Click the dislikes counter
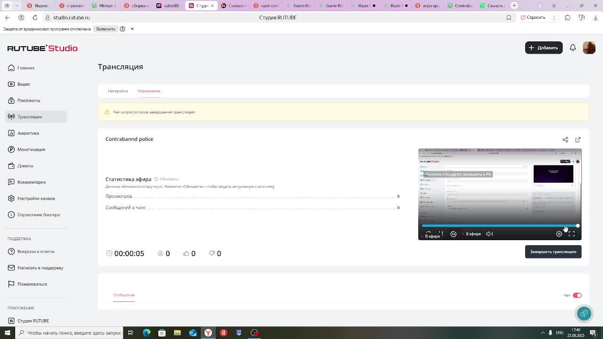Image resolution: width=603 pixels, height=339 pixels. point(215,253)
